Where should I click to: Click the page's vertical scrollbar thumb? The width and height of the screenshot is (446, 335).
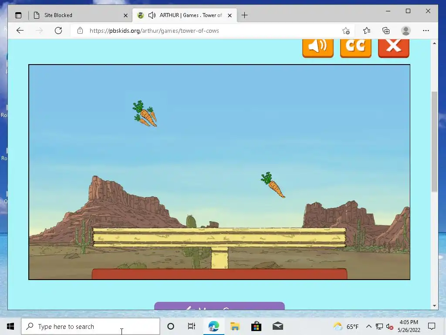point(434,142)
